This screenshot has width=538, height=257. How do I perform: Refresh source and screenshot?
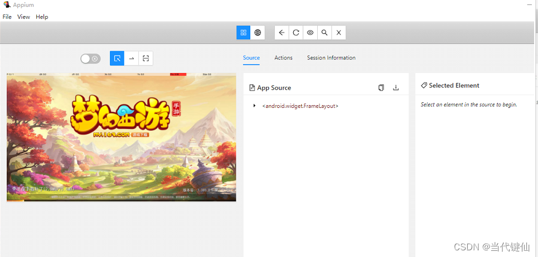[296, 32]
